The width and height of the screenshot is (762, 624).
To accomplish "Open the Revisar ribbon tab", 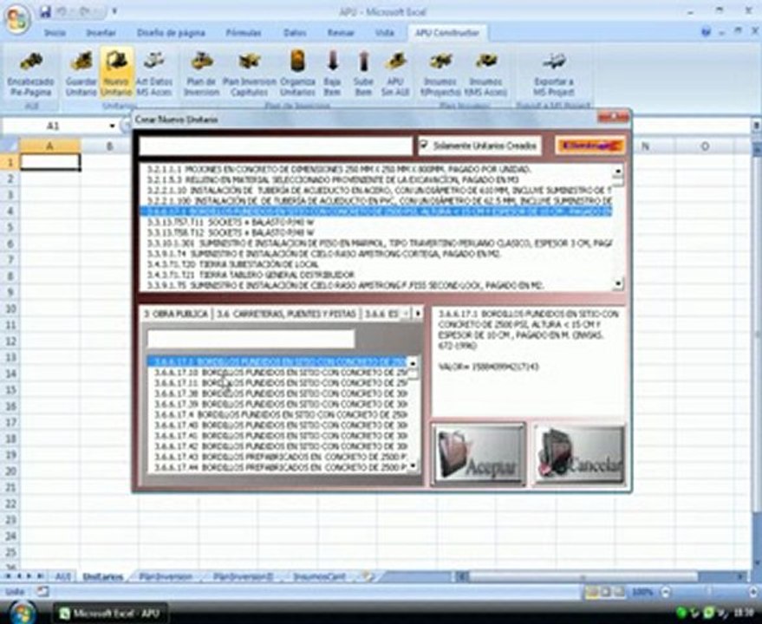I will pos(340,33).
